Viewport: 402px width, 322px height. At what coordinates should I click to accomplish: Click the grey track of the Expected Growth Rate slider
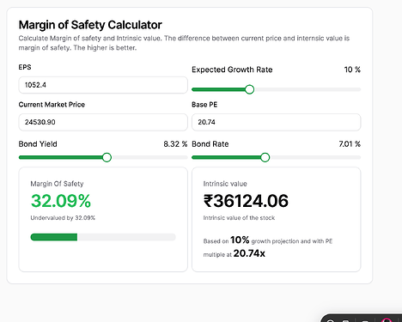pyautogui.click(x=308, y=89)
